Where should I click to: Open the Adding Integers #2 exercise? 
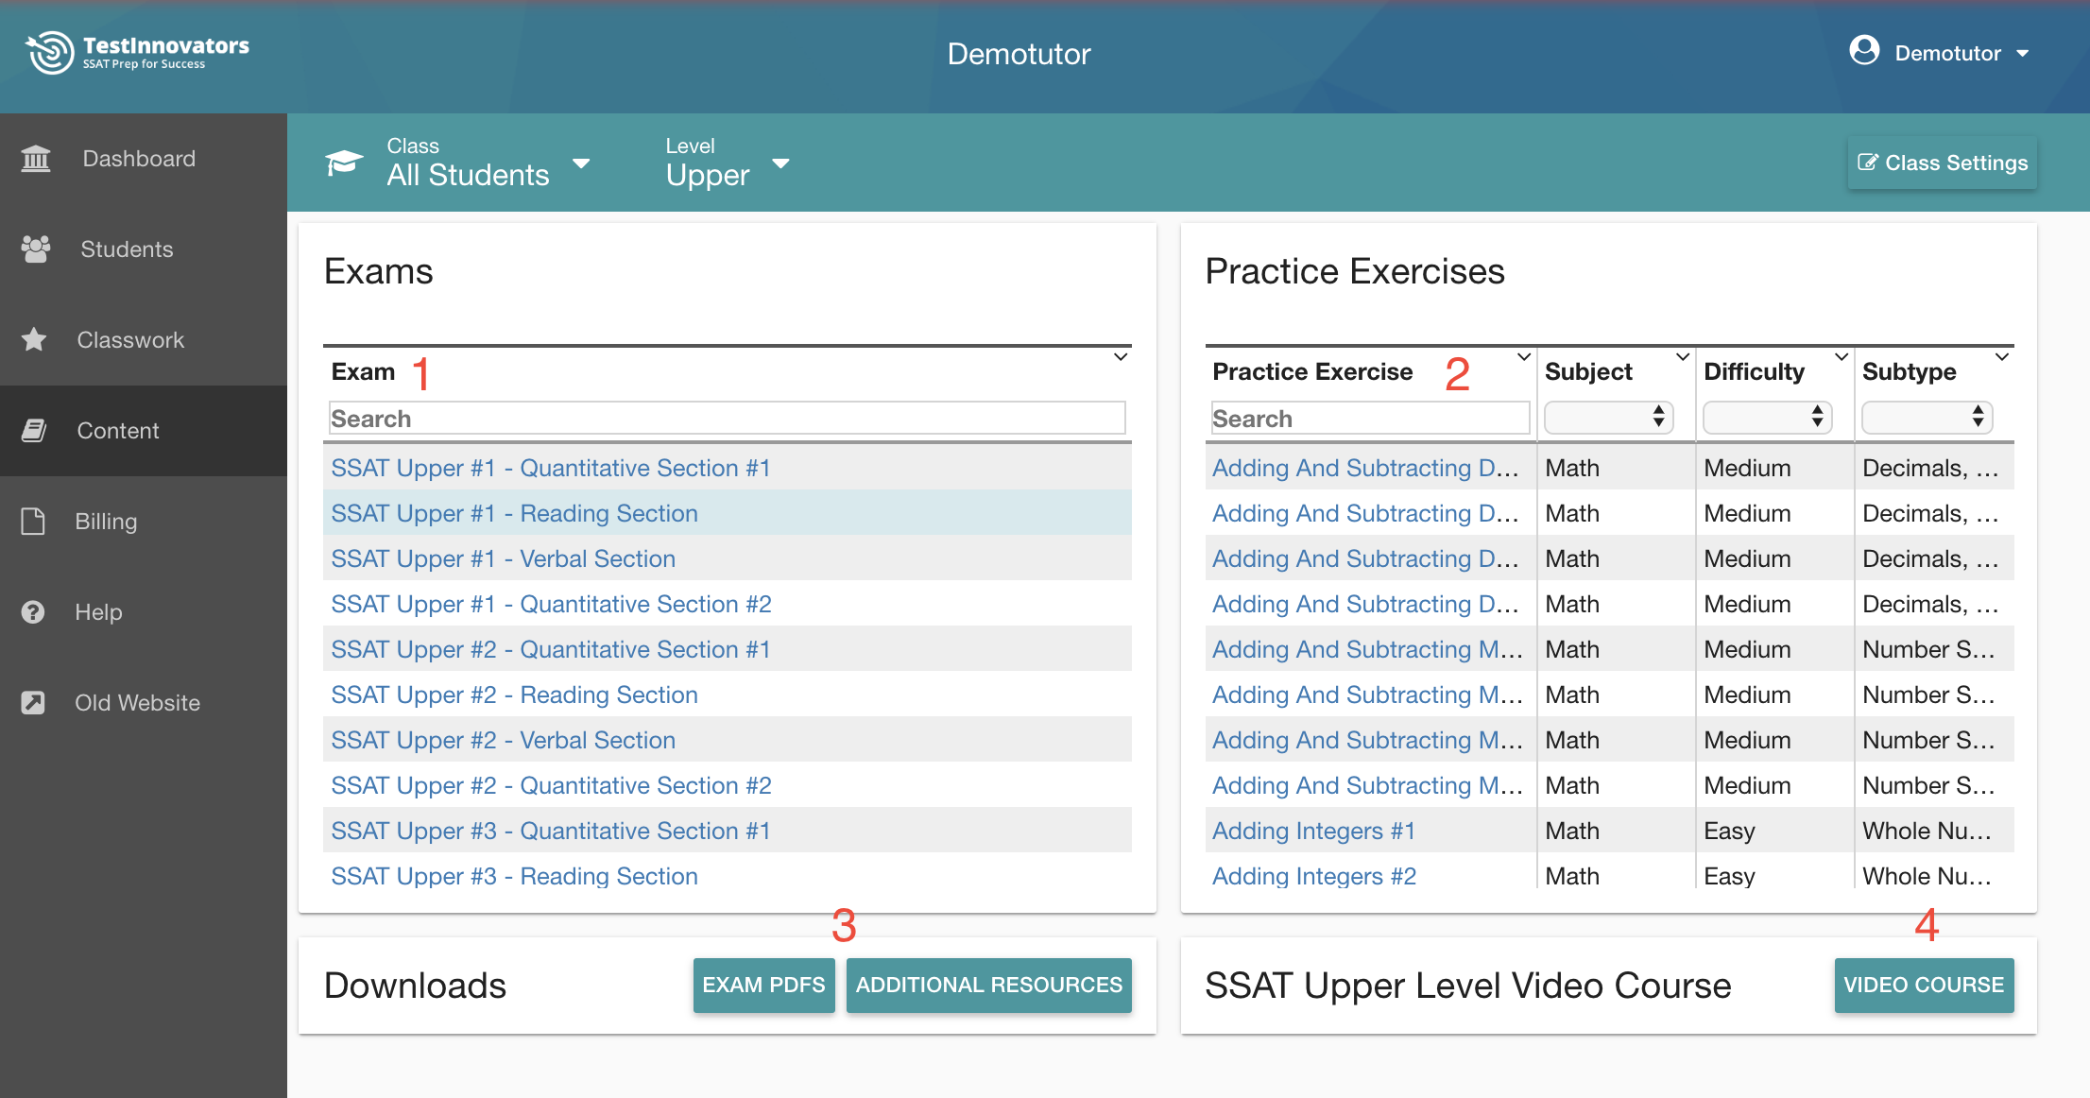(1314, 876)
